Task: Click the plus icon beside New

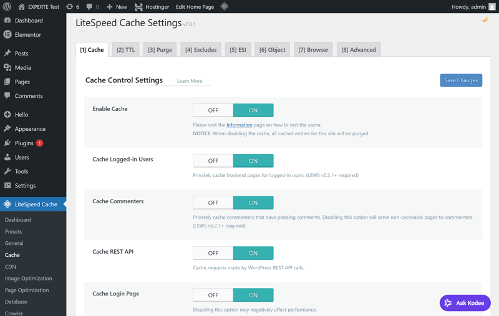Action: (x=110, y=7)
